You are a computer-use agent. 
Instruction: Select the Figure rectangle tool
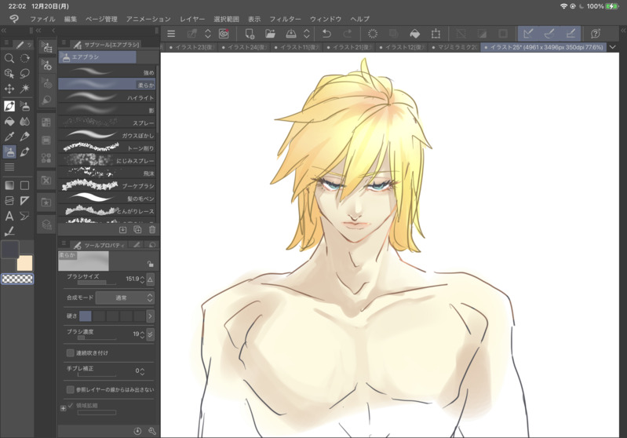click(25, 185)
